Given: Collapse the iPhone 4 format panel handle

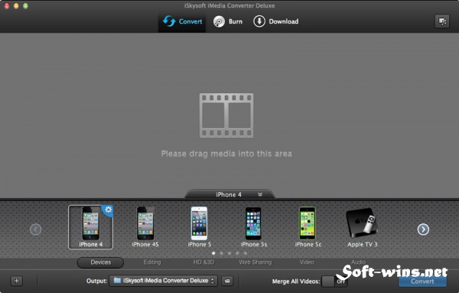Looking at the screenshot, I should (229, 194).
